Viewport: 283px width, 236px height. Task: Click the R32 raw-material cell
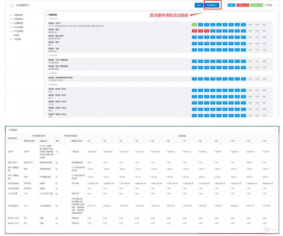tap(25, 223)
